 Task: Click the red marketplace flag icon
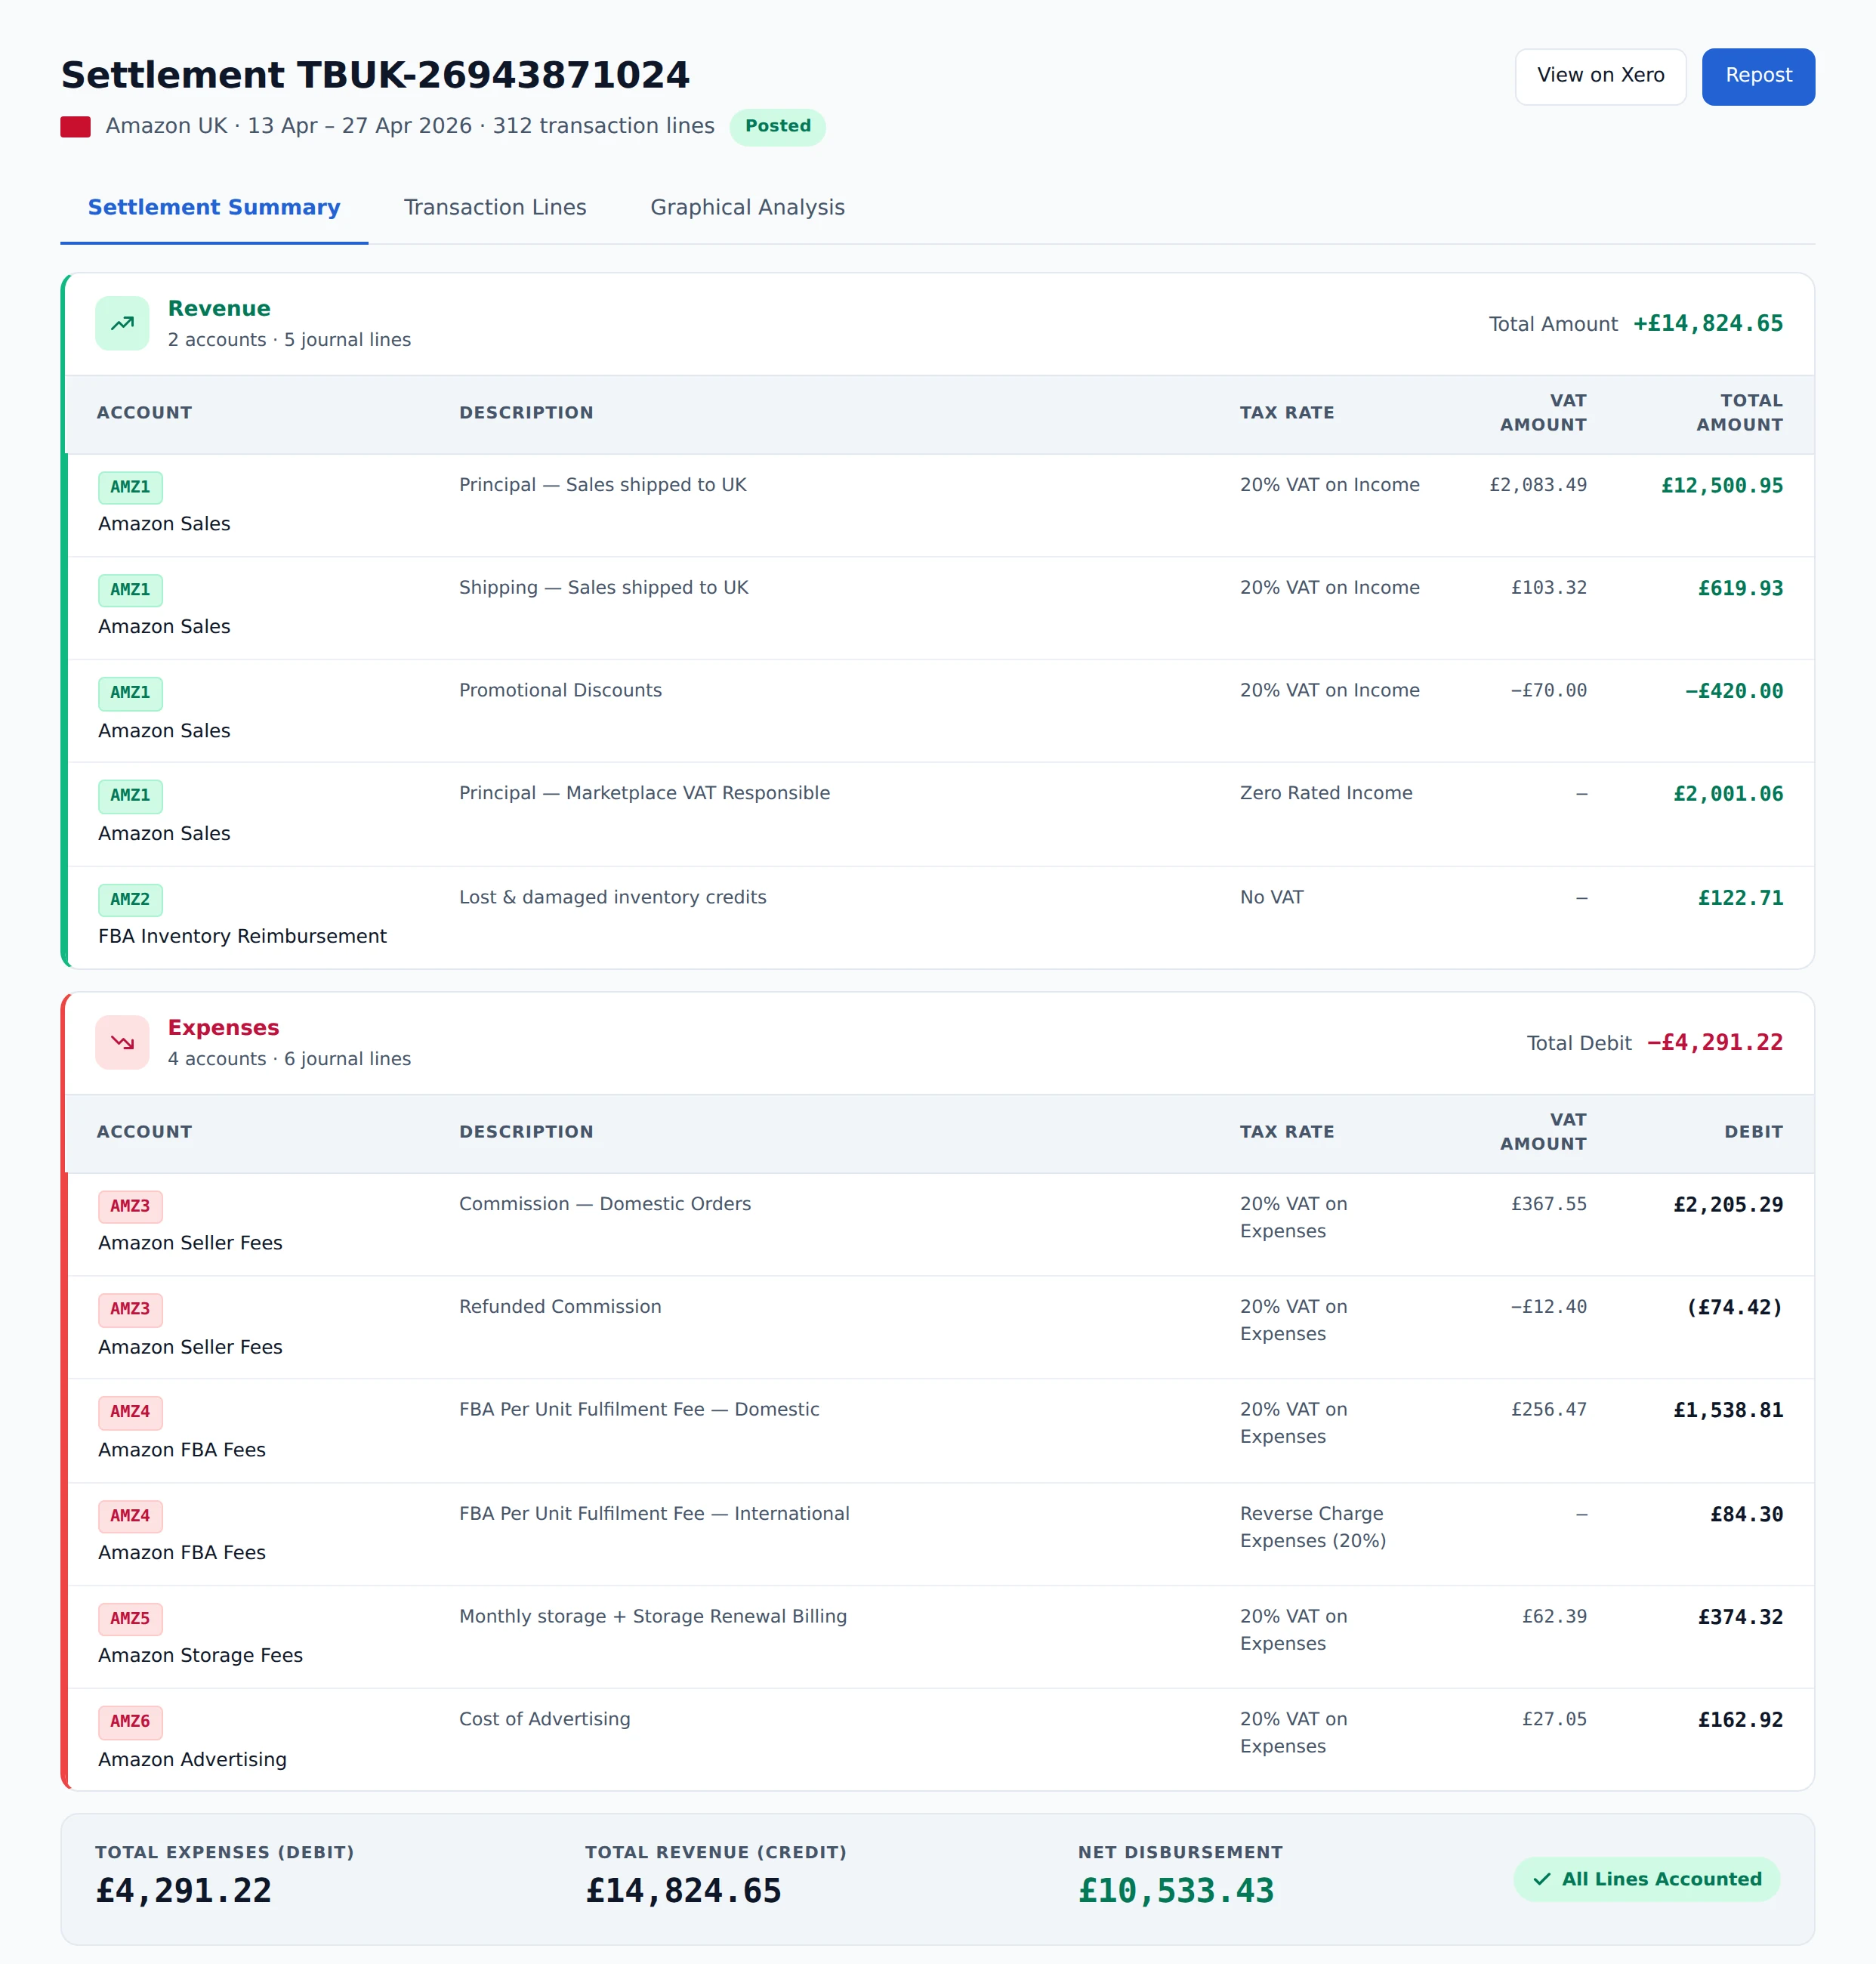(75, 127)
